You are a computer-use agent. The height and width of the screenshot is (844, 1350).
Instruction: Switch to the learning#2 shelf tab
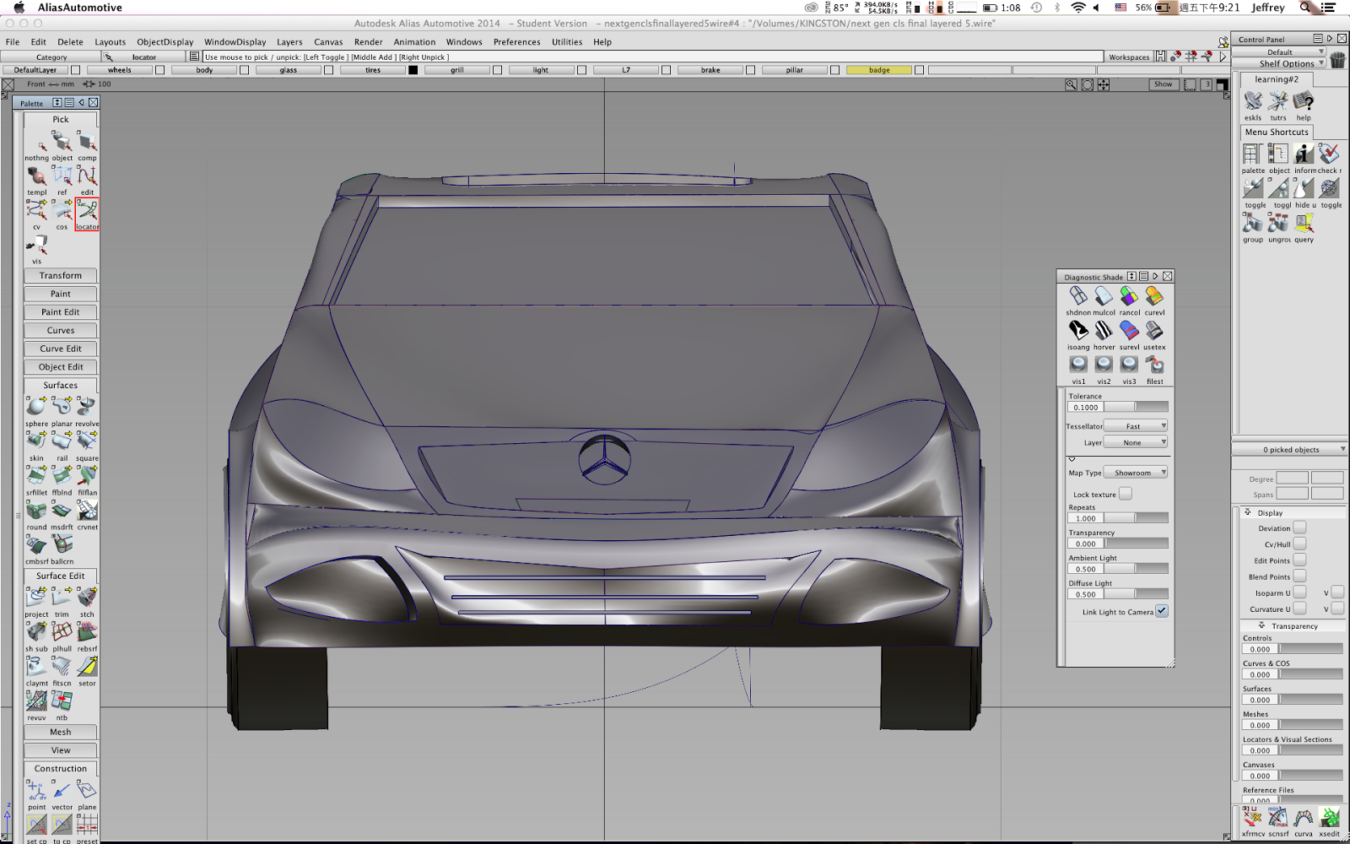tap(1276, 78)
